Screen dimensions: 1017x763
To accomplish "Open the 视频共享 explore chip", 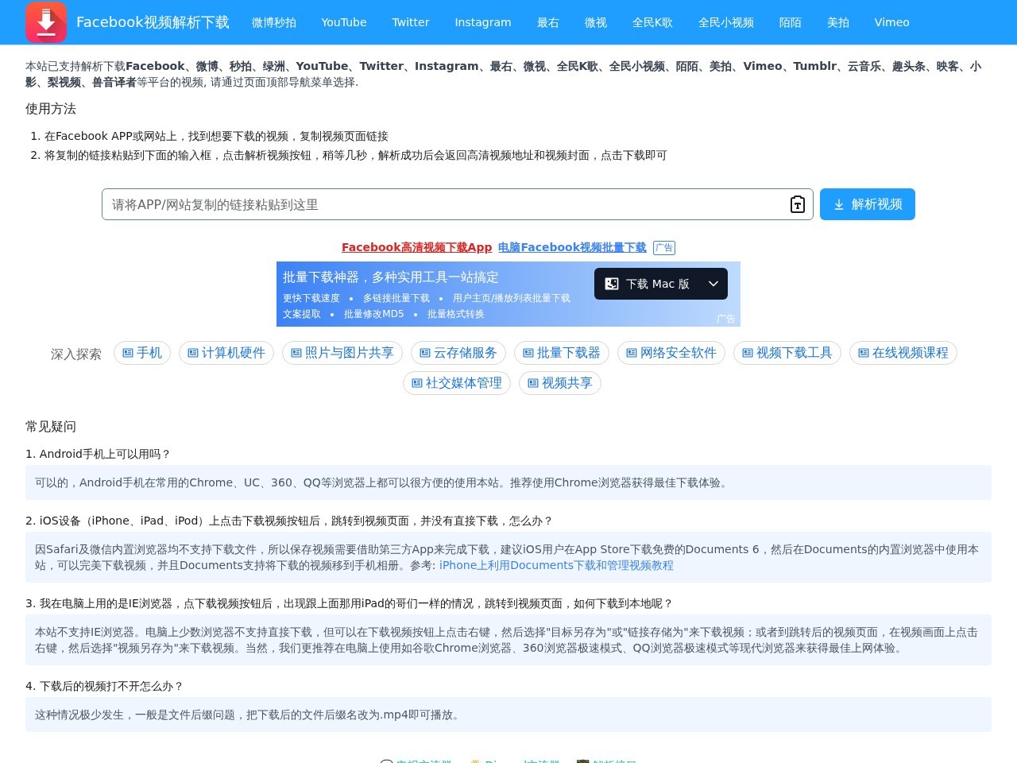I will (560, 383).
